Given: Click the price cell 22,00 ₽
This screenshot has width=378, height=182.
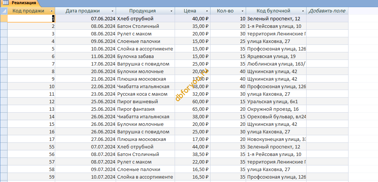Looking at the screenshot, I should 193,162.
